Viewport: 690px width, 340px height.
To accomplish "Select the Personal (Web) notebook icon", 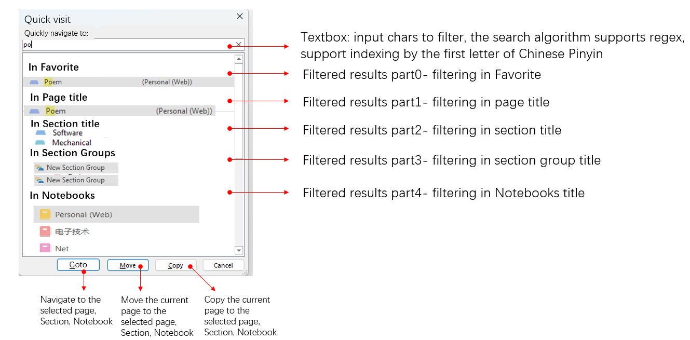I will click(x=44, y=214).
